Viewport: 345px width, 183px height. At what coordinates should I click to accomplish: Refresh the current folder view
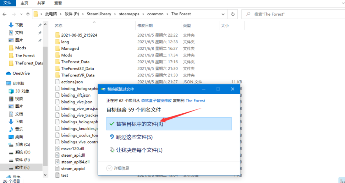point(233,14)
